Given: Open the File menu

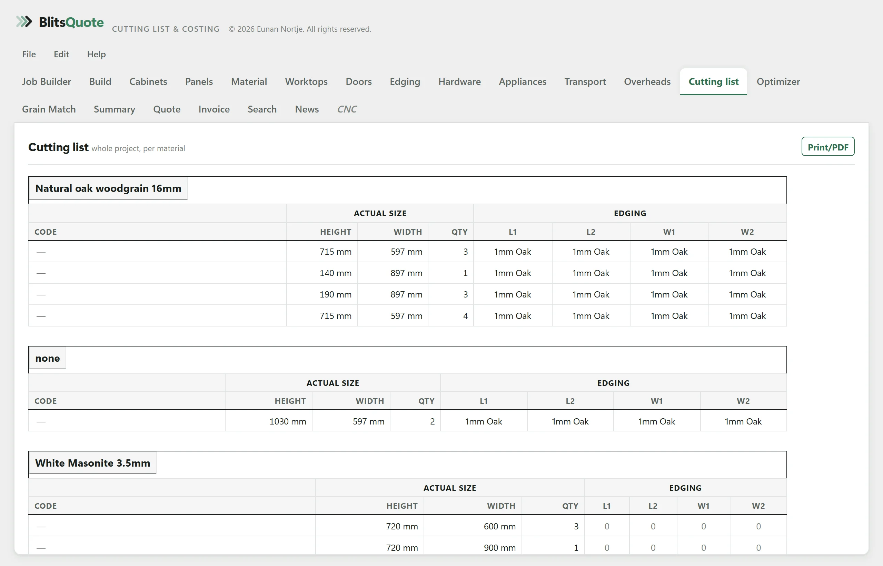Looking at the screenshot, I should click(29, 54).
